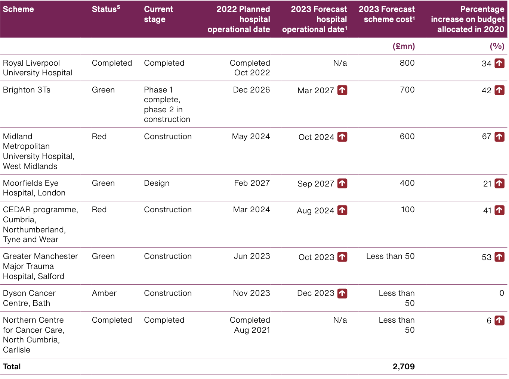Click the up-arrow icon next to Aug 2024

342,210
